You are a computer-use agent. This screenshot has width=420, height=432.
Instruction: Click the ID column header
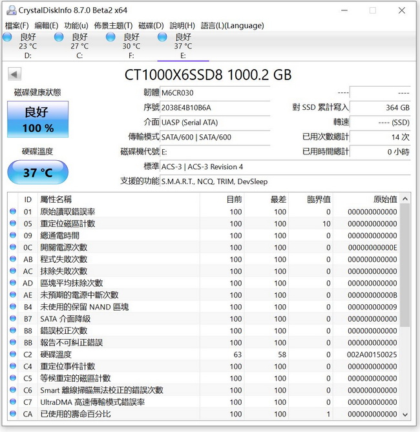pos(28,199)
